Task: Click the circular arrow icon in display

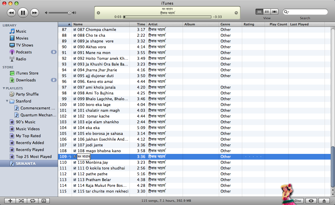Action: 236,13
